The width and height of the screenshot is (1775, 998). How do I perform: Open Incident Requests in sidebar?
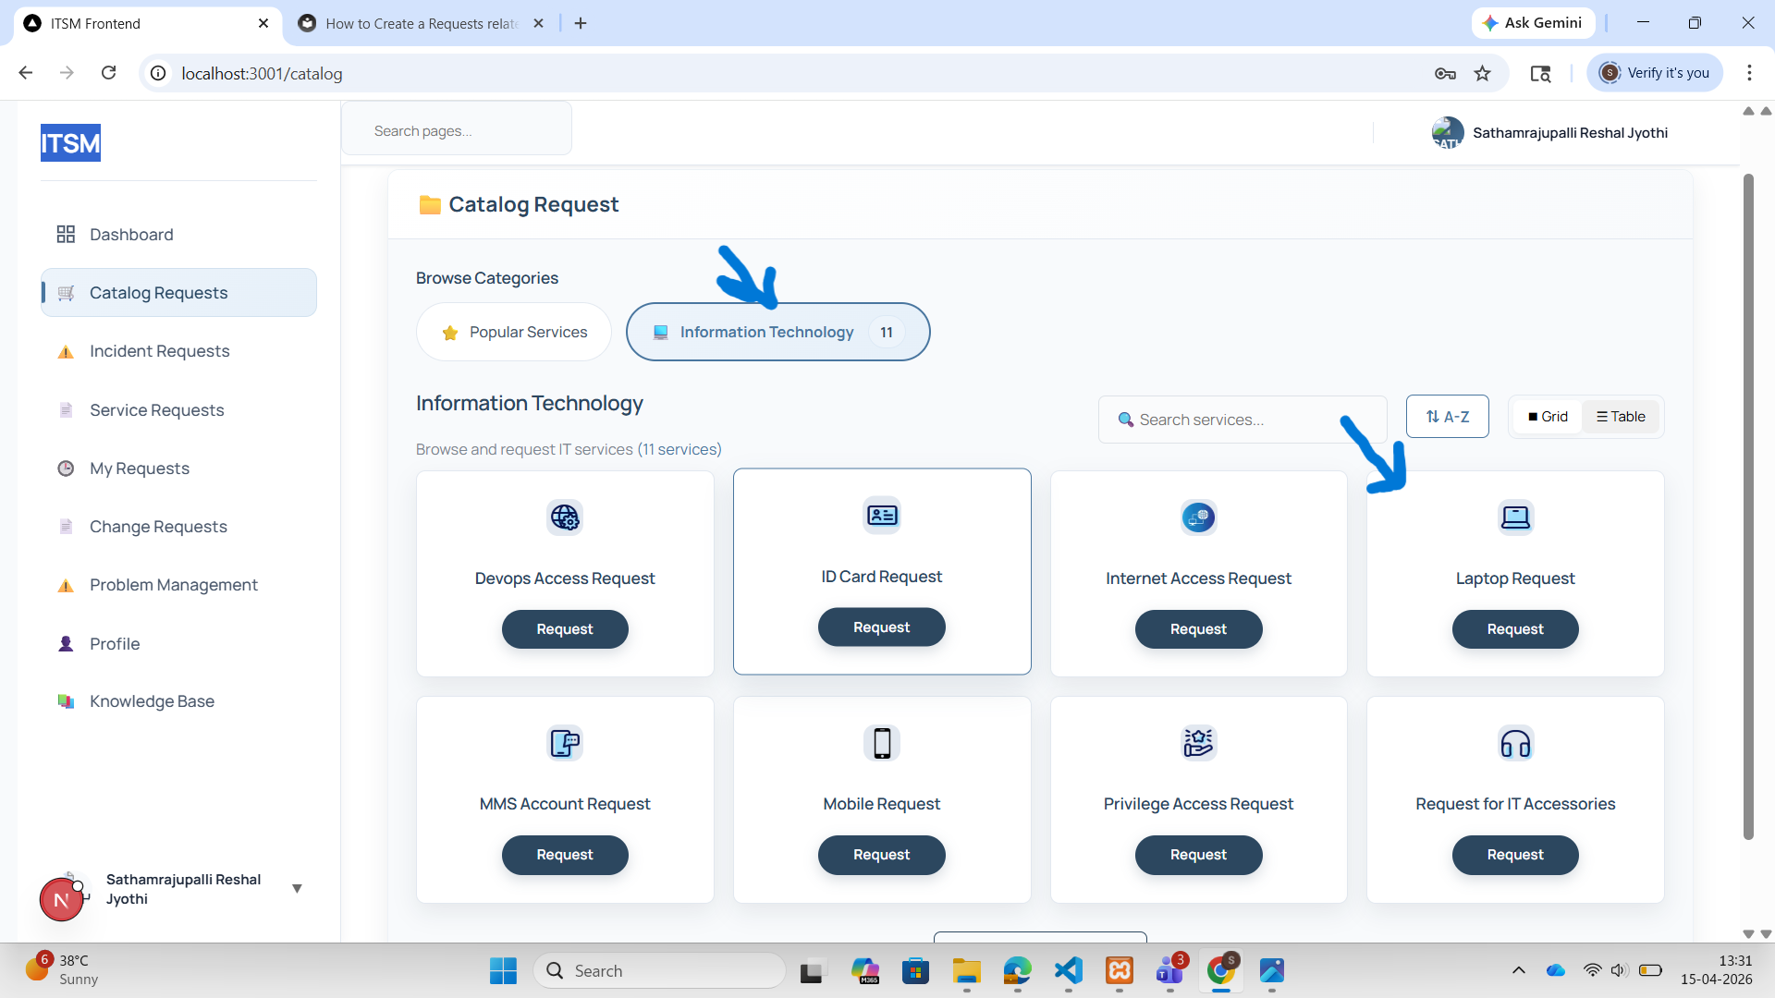pyautogui.click(x=178, y=351)
